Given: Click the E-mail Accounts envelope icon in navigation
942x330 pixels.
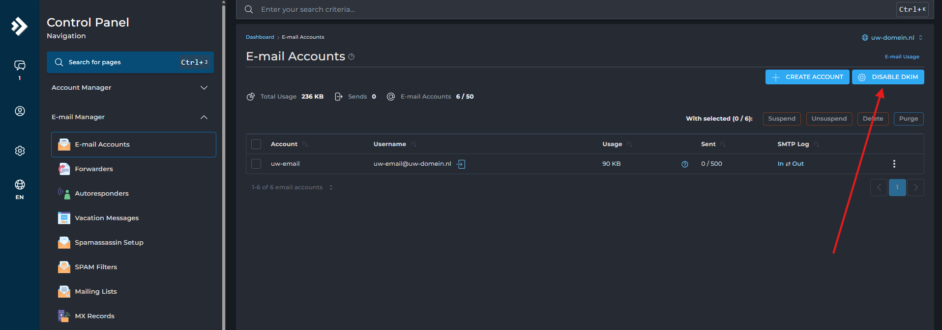Looking at the screenshot, I should (64, 144).
